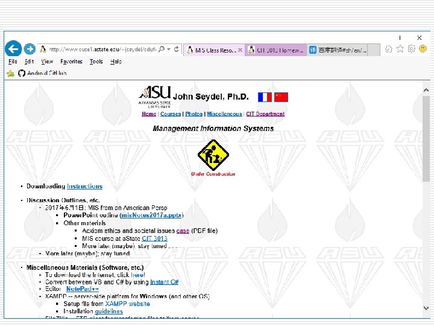
Task: Click the ASU Arkansas State University logo
Action: pos(155,97)
